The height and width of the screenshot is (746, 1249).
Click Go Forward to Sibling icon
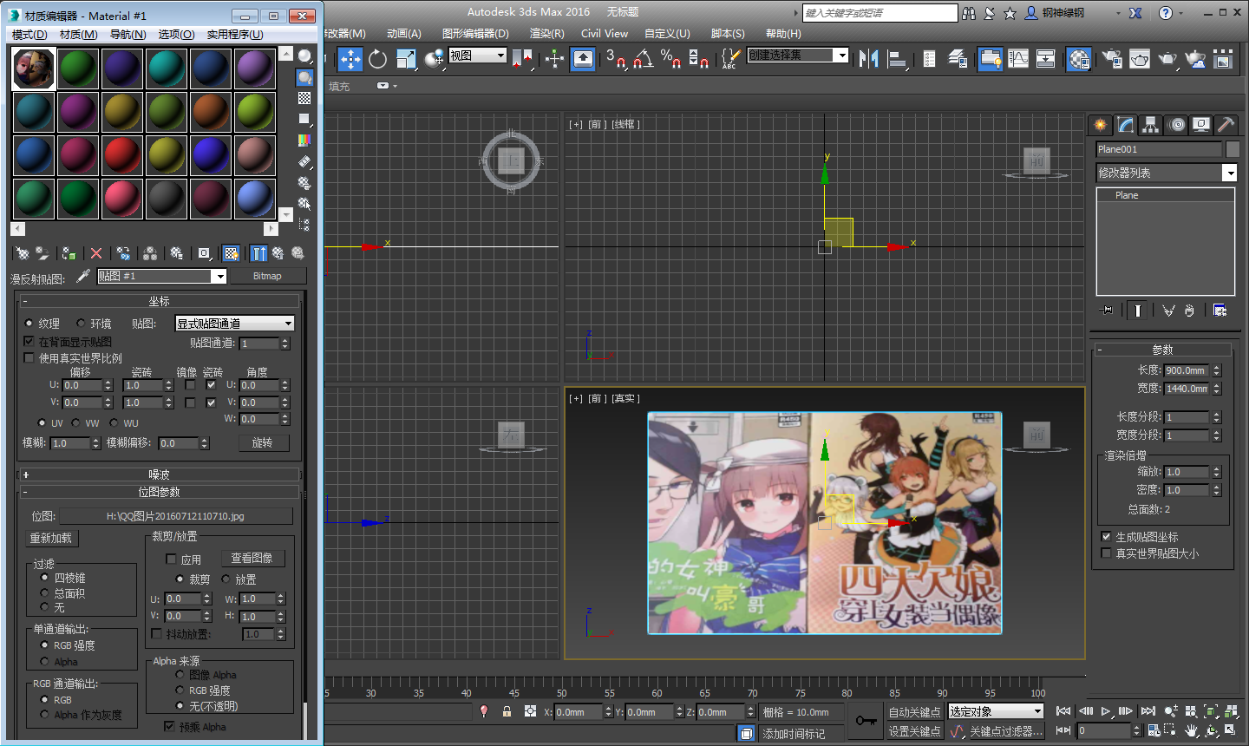(298, 253)
